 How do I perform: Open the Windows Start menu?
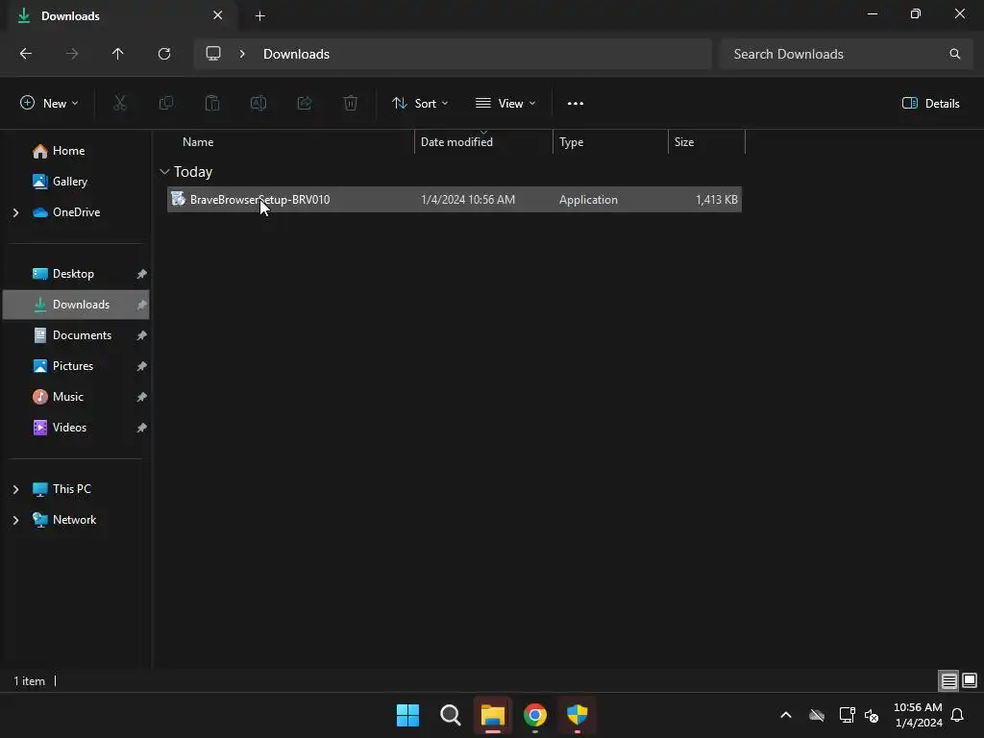[407, 715]
